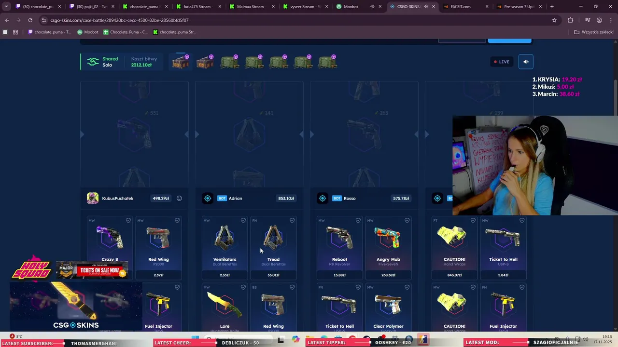Click the shield check on Lore card
Image resolution: width=618 pixels, height=347 pixels.
[x=243, y=287]
